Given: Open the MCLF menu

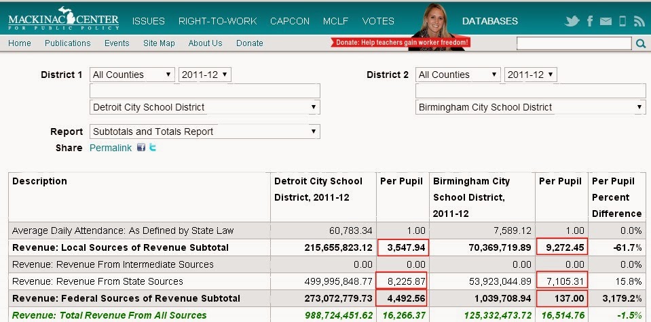Looking at the screenshot, I should click(335, 21).
